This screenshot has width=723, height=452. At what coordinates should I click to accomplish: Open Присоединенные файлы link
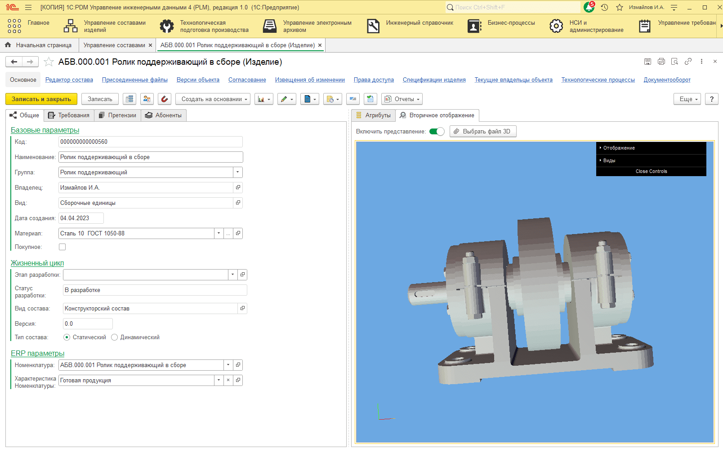135,80
